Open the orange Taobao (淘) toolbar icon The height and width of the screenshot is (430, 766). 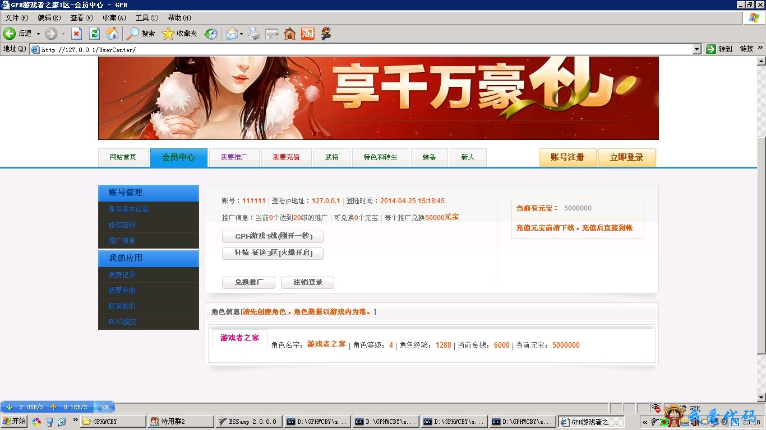[307, 34]
